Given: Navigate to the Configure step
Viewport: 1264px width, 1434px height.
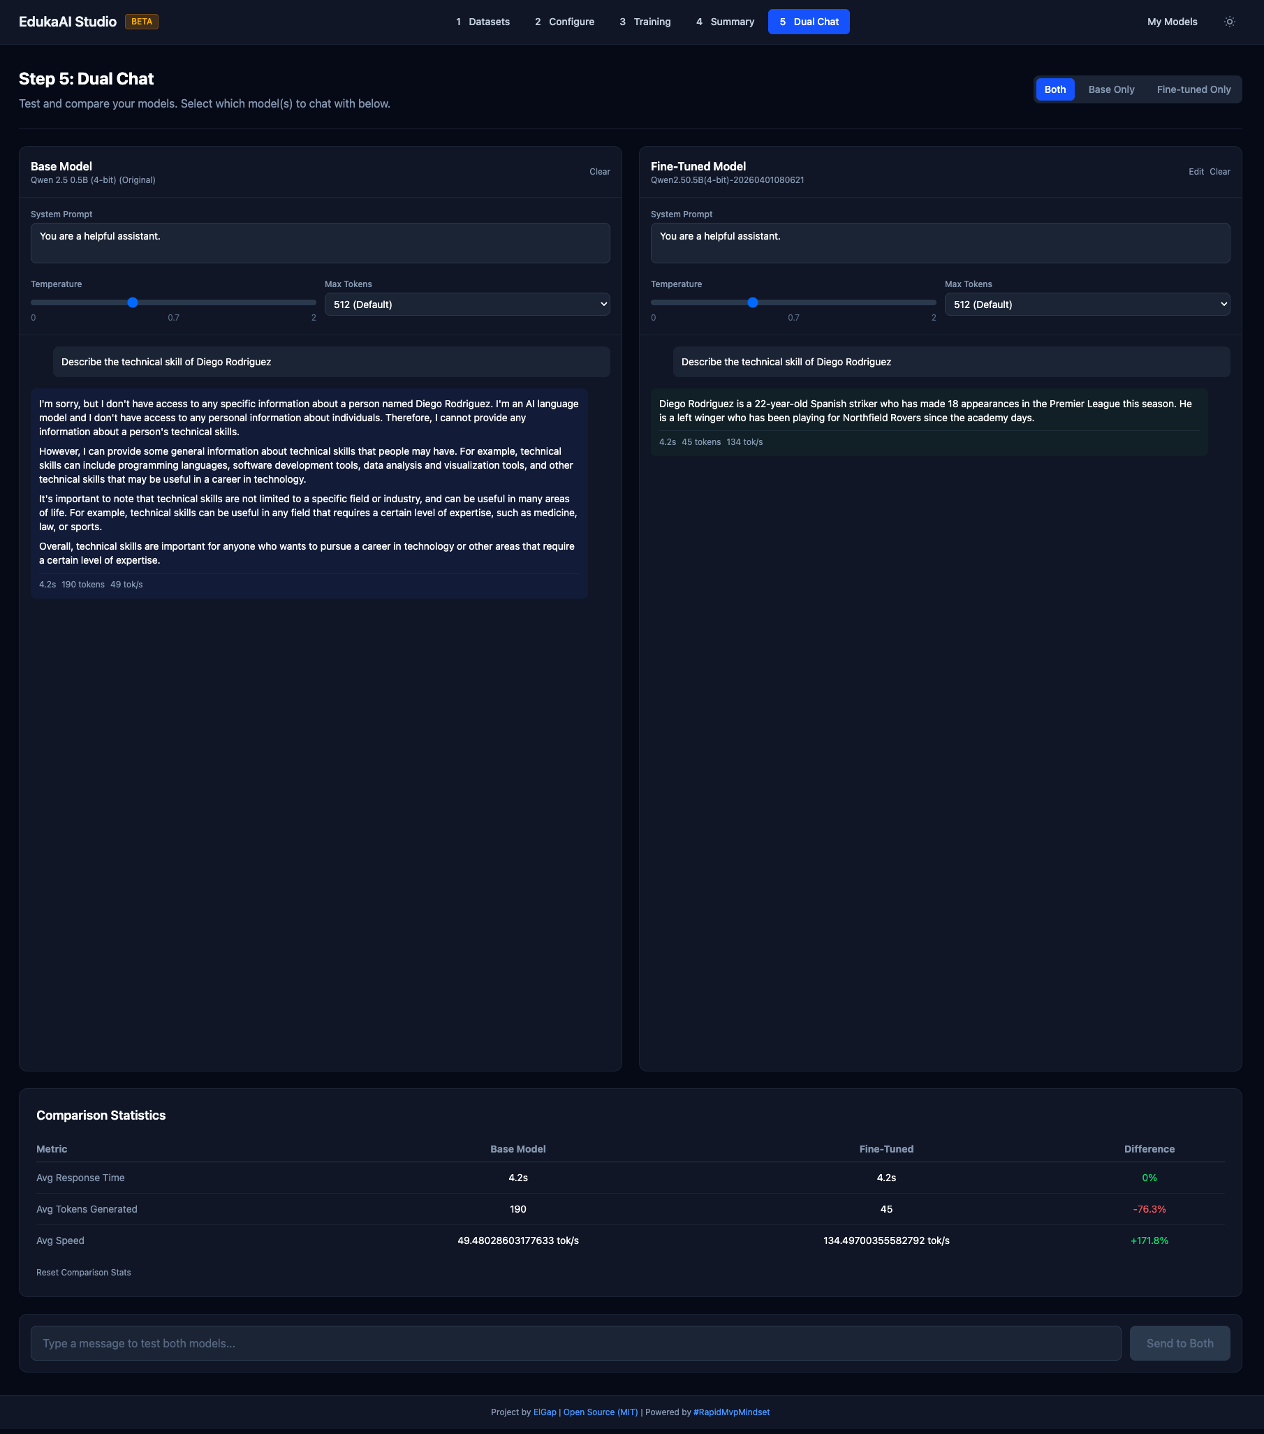Looking at the screenshot, I should click(x=565, y=21).
